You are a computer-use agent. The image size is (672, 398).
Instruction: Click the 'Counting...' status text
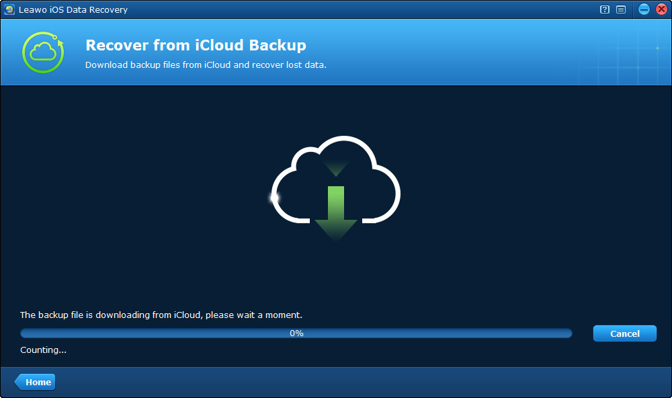43,350
